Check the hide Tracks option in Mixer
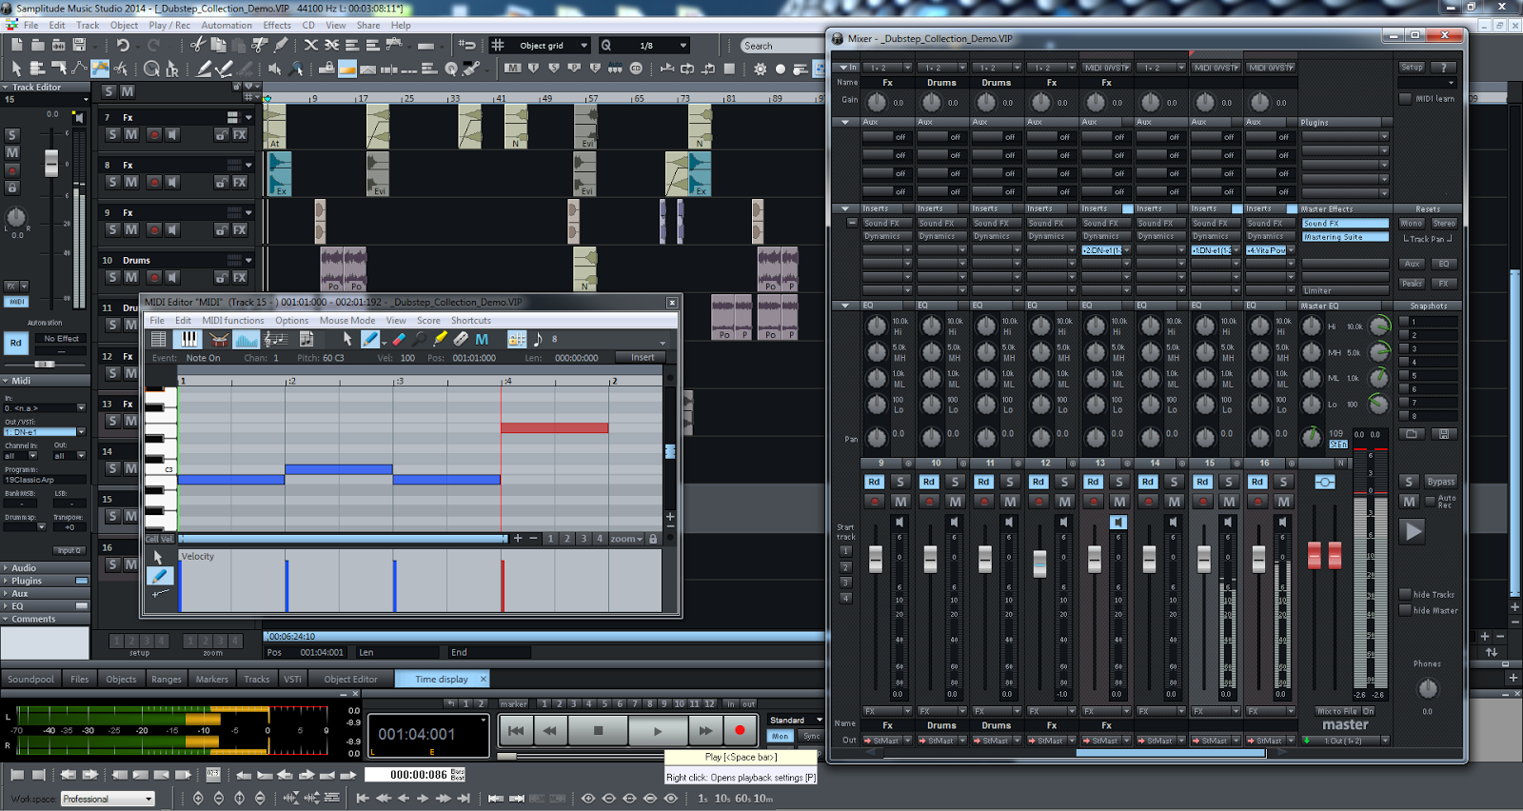This screenshot has width=1523, height=811. pos(1405,594)
